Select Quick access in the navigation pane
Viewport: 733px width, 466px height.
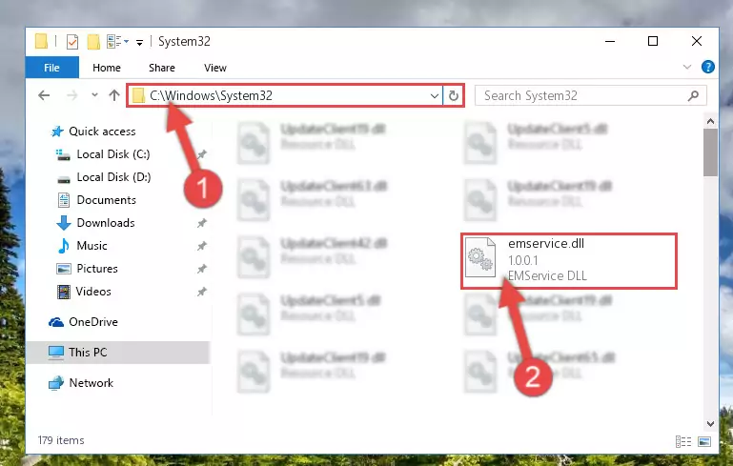point(102,132)
